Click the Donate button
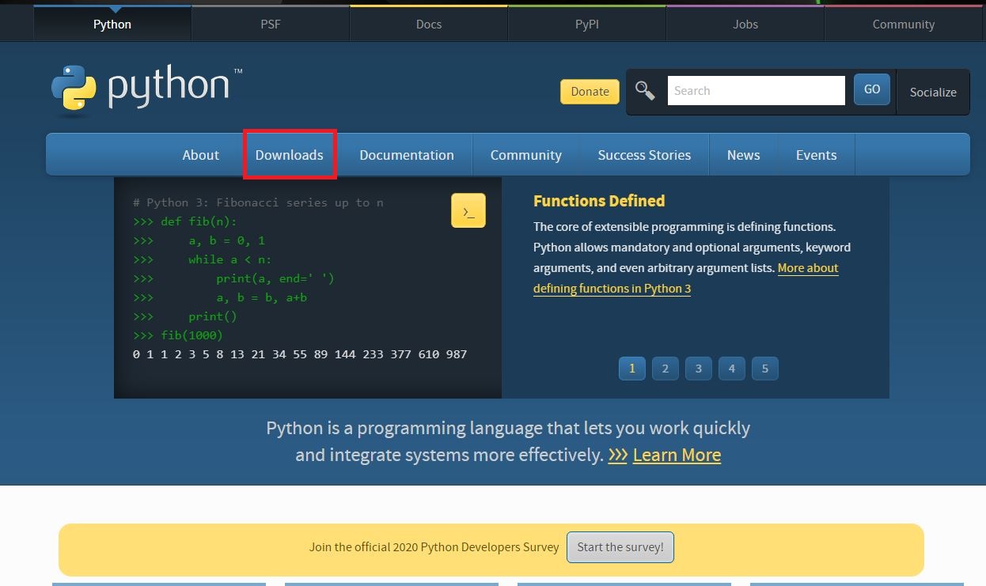The image size is (986, 586). (590, 92)
